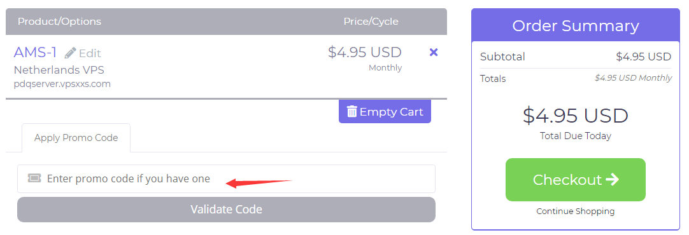This screenshot has width=689, height=235.
Task: Click the Price/Cycle column header
Action: tap(371, 22)
